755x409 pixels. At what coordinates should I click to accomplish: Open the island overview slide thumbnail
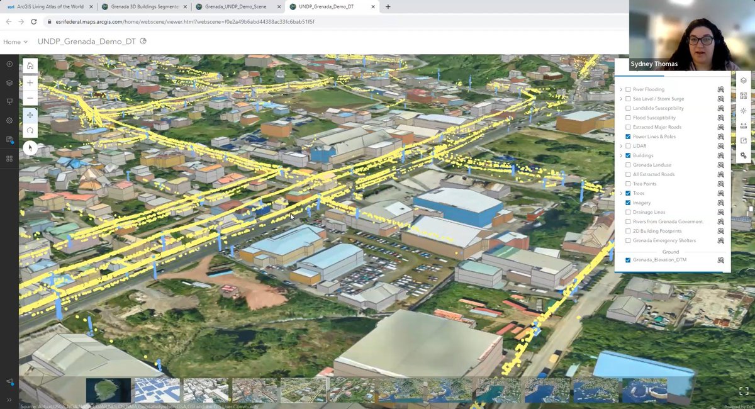click(108, 390)
